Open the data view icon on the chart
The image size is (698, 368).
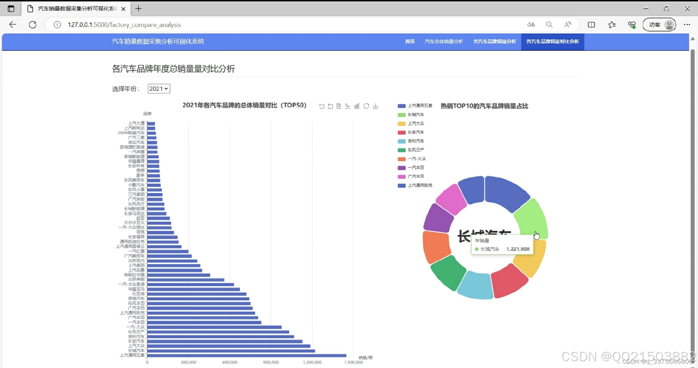pos(338,106)
